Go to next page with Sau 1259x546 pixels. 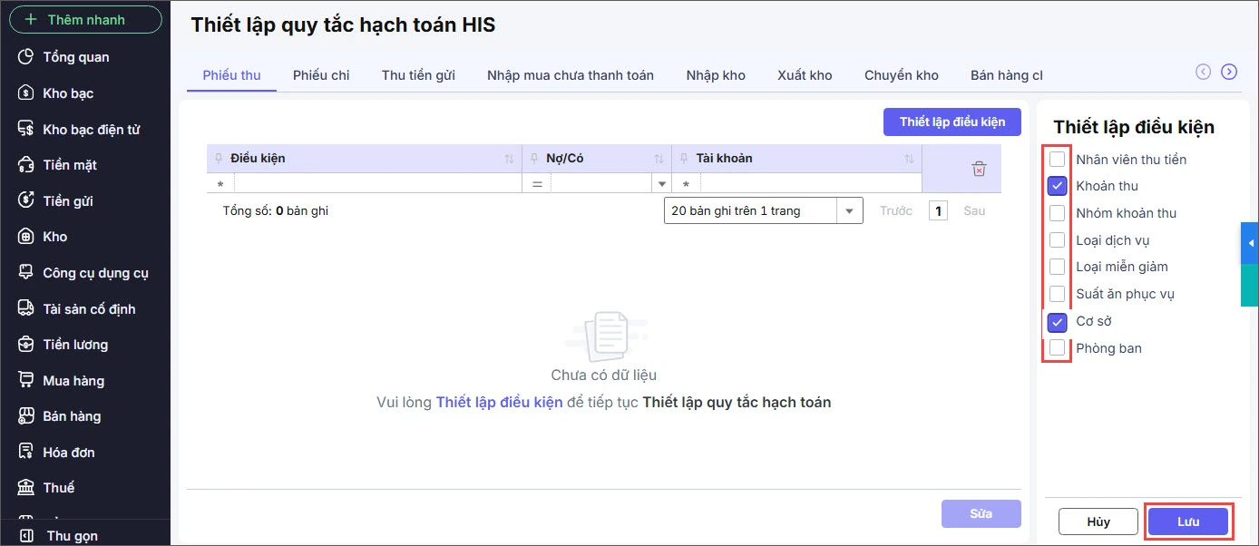tap(974, 210)
